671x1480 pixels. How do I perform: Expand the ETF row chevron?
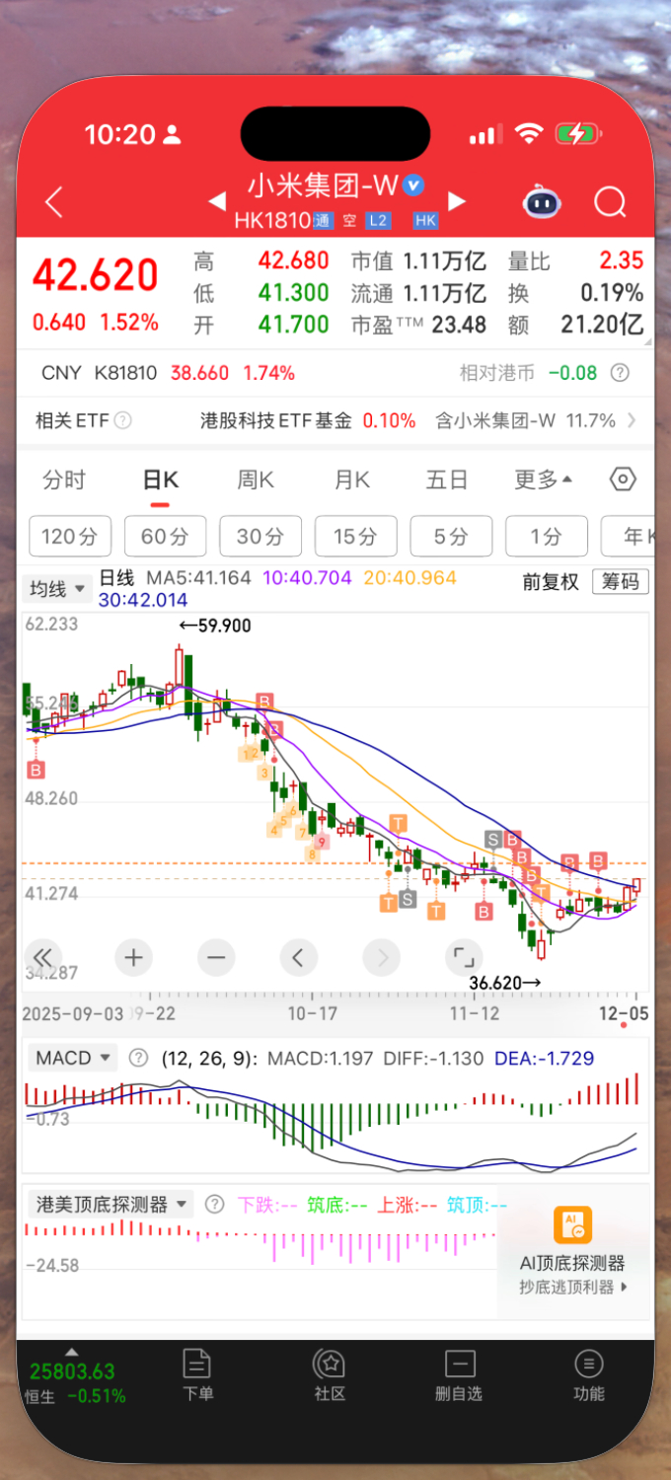[x=632, y=420]
